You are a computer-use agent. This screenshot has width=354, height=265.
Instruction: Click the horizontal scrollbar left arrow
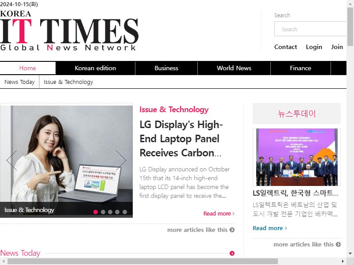click(x=4, y=261)
